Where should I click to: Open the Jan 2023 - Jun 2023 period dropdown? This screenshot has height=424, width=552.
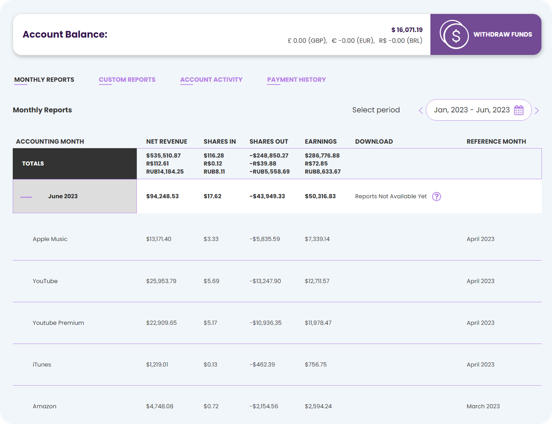[x=473, y=110]
